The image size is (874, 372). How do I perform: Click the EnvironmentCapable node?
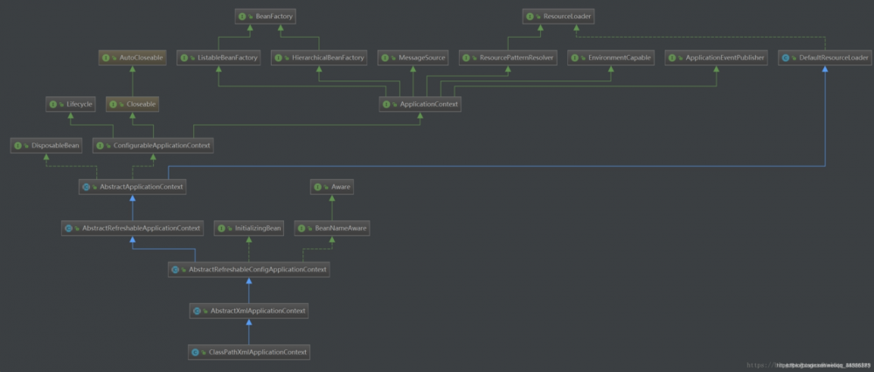point(611,58)
